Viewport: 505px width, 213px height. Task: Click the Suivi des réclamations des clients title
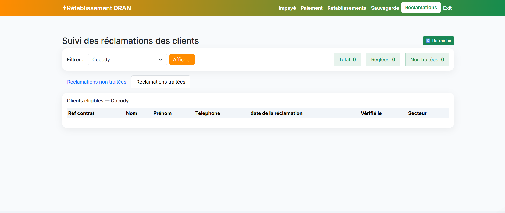coord(130,41)
